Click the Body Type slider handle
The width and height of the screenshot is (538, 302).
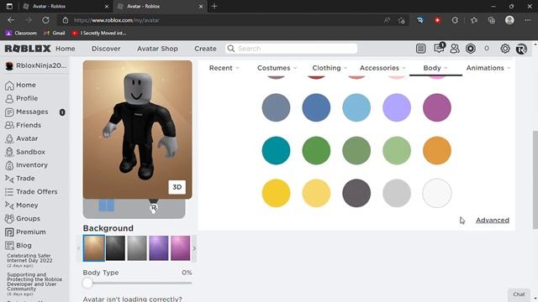[87, 284]
